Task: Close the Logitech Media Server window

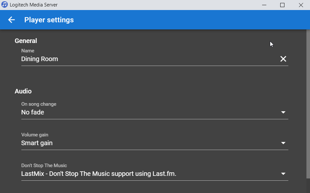Action: point(301,5)
